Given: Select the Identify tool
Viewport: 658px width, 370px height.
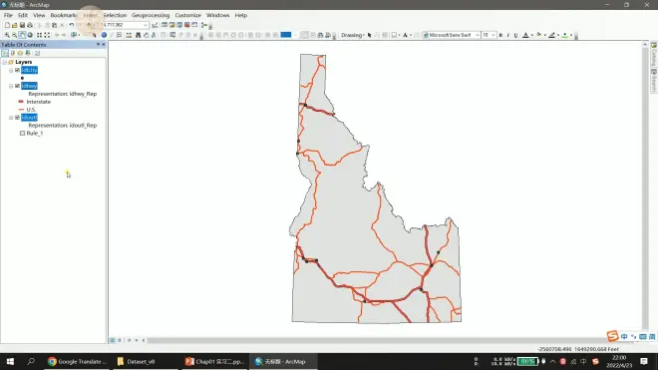Looking at the screenshot, I should [104, 35].
